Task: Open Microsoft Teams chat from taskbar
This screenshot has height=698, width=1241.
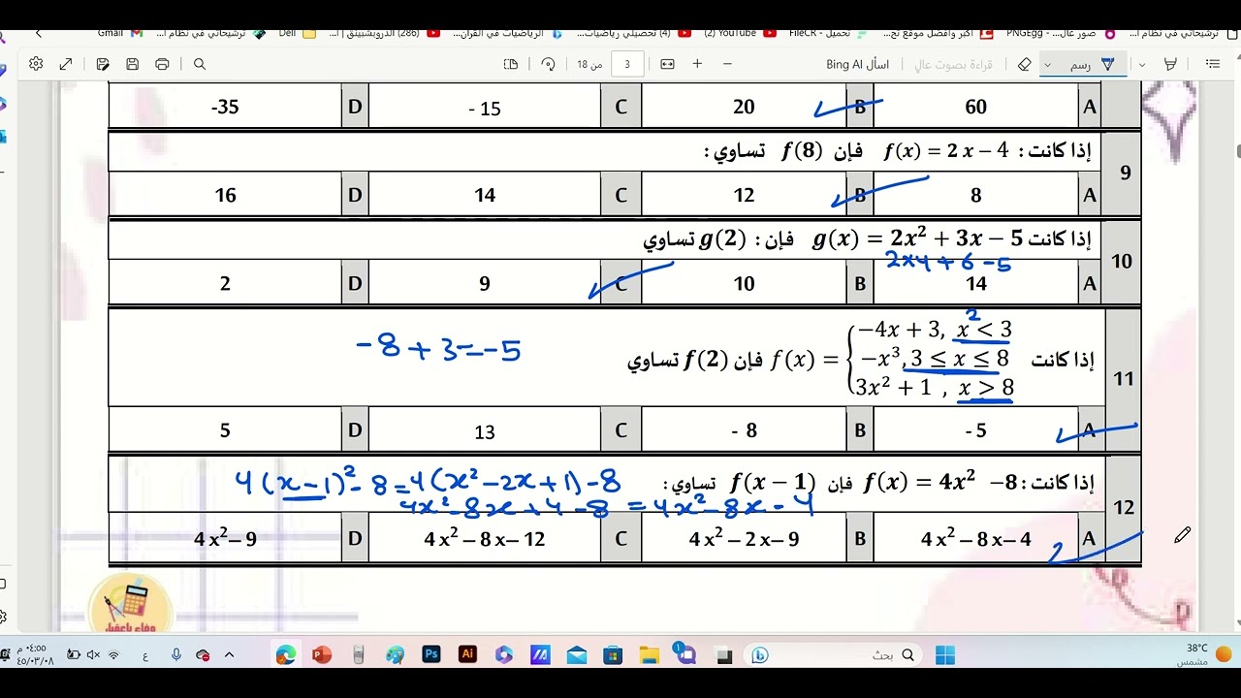Action: point(685,655)
